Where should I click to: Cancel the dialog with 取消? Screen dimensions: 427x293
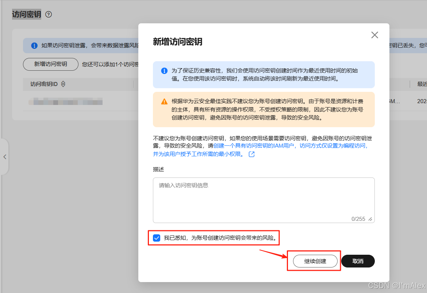coord(358,261)
